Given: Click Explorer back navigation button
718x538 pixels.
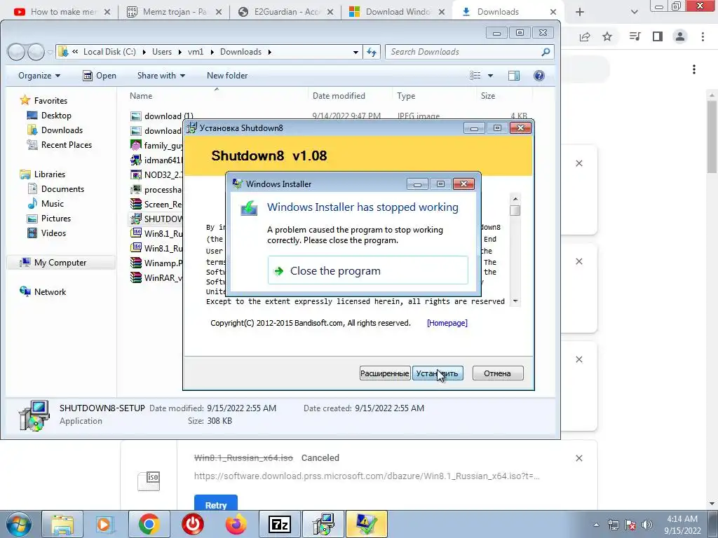Looking at the screenshot, I should click(16, 52).
